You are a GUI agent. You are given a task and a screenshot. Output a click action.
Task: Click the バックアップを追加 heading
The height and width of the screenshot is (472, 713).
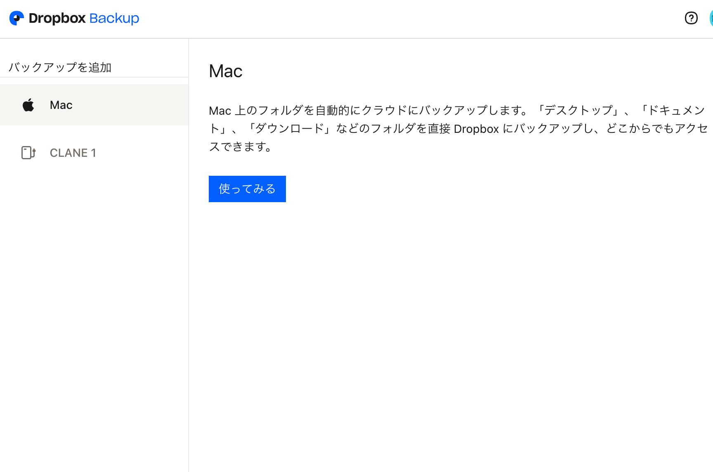(60, 66)
